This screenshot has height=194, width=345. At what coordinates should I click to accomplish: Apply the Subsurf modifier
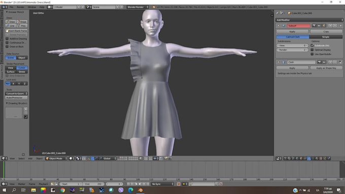(x=292, y=31)
